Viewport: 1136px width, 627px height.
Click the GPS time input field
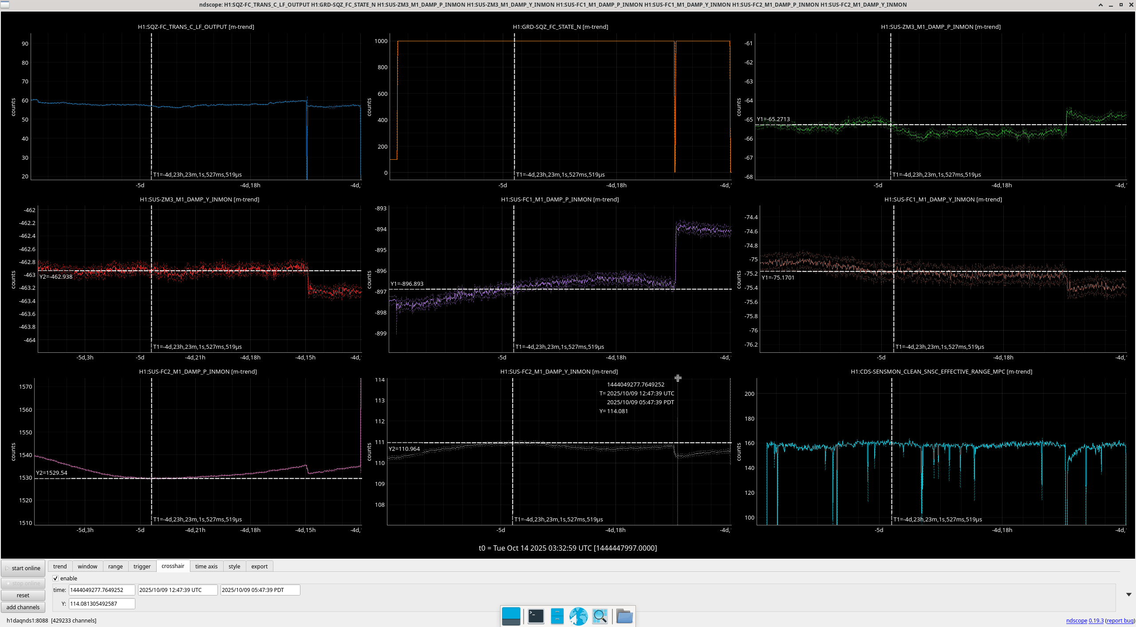click(102, 590)
